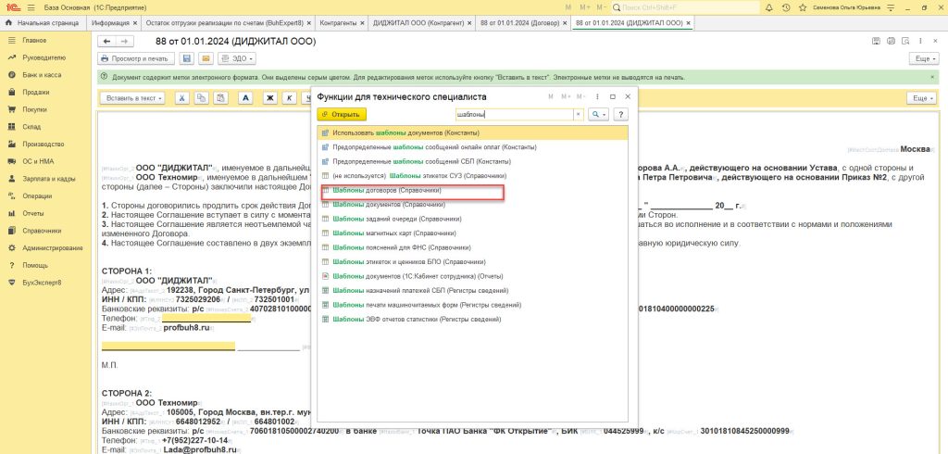This screenshot has width=948, height=454.
Task: Copy text in editor toolbar
Action: [x=201, y=98]
